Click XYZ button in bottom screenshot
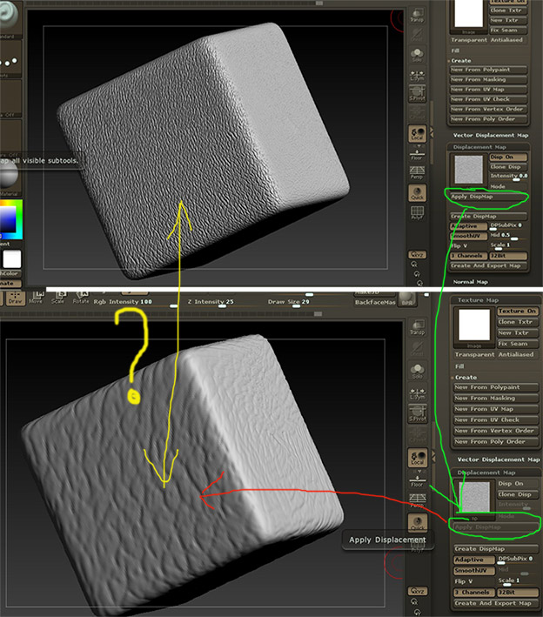Image resolution: width=543 pixels, height=617 pixels. [417, 591]
